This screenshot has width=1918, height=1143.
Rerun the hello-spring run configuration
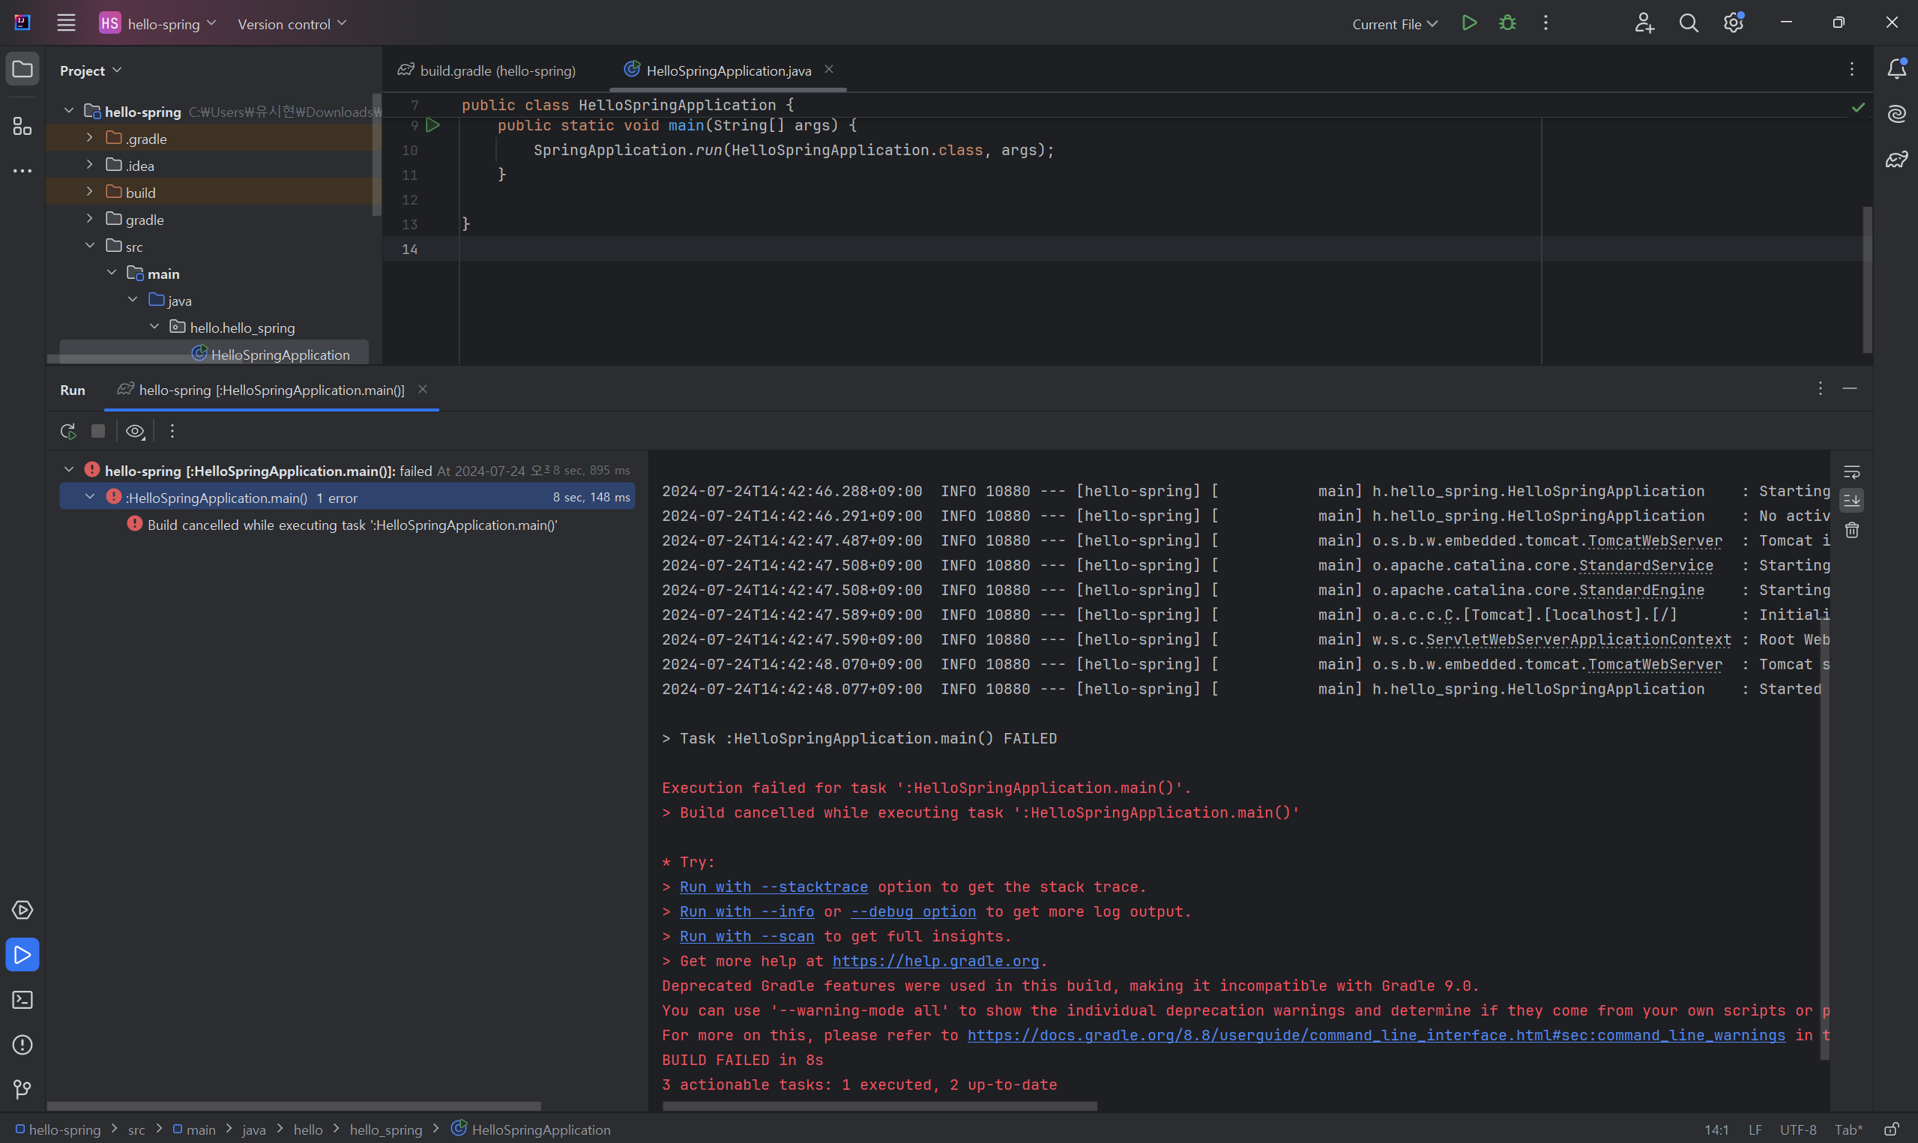(67, 430)
